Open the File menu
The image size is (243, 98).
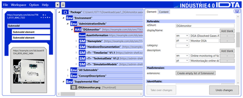pos(5,5)
